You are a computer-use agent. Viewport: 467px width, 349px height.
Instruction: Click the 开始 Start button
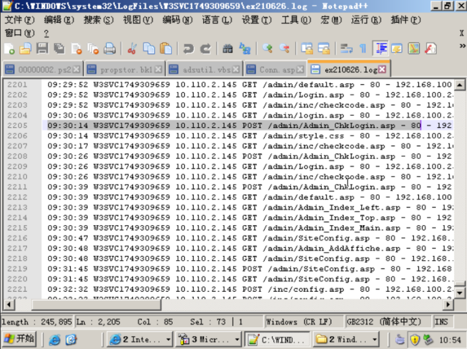(x=20, y=339)
